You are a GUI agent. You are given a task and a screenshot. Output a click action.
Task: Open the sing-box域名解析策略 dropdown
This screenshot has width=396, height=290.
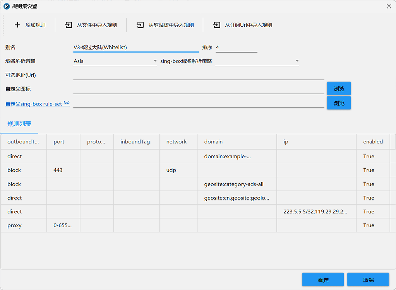pos(257,61)
